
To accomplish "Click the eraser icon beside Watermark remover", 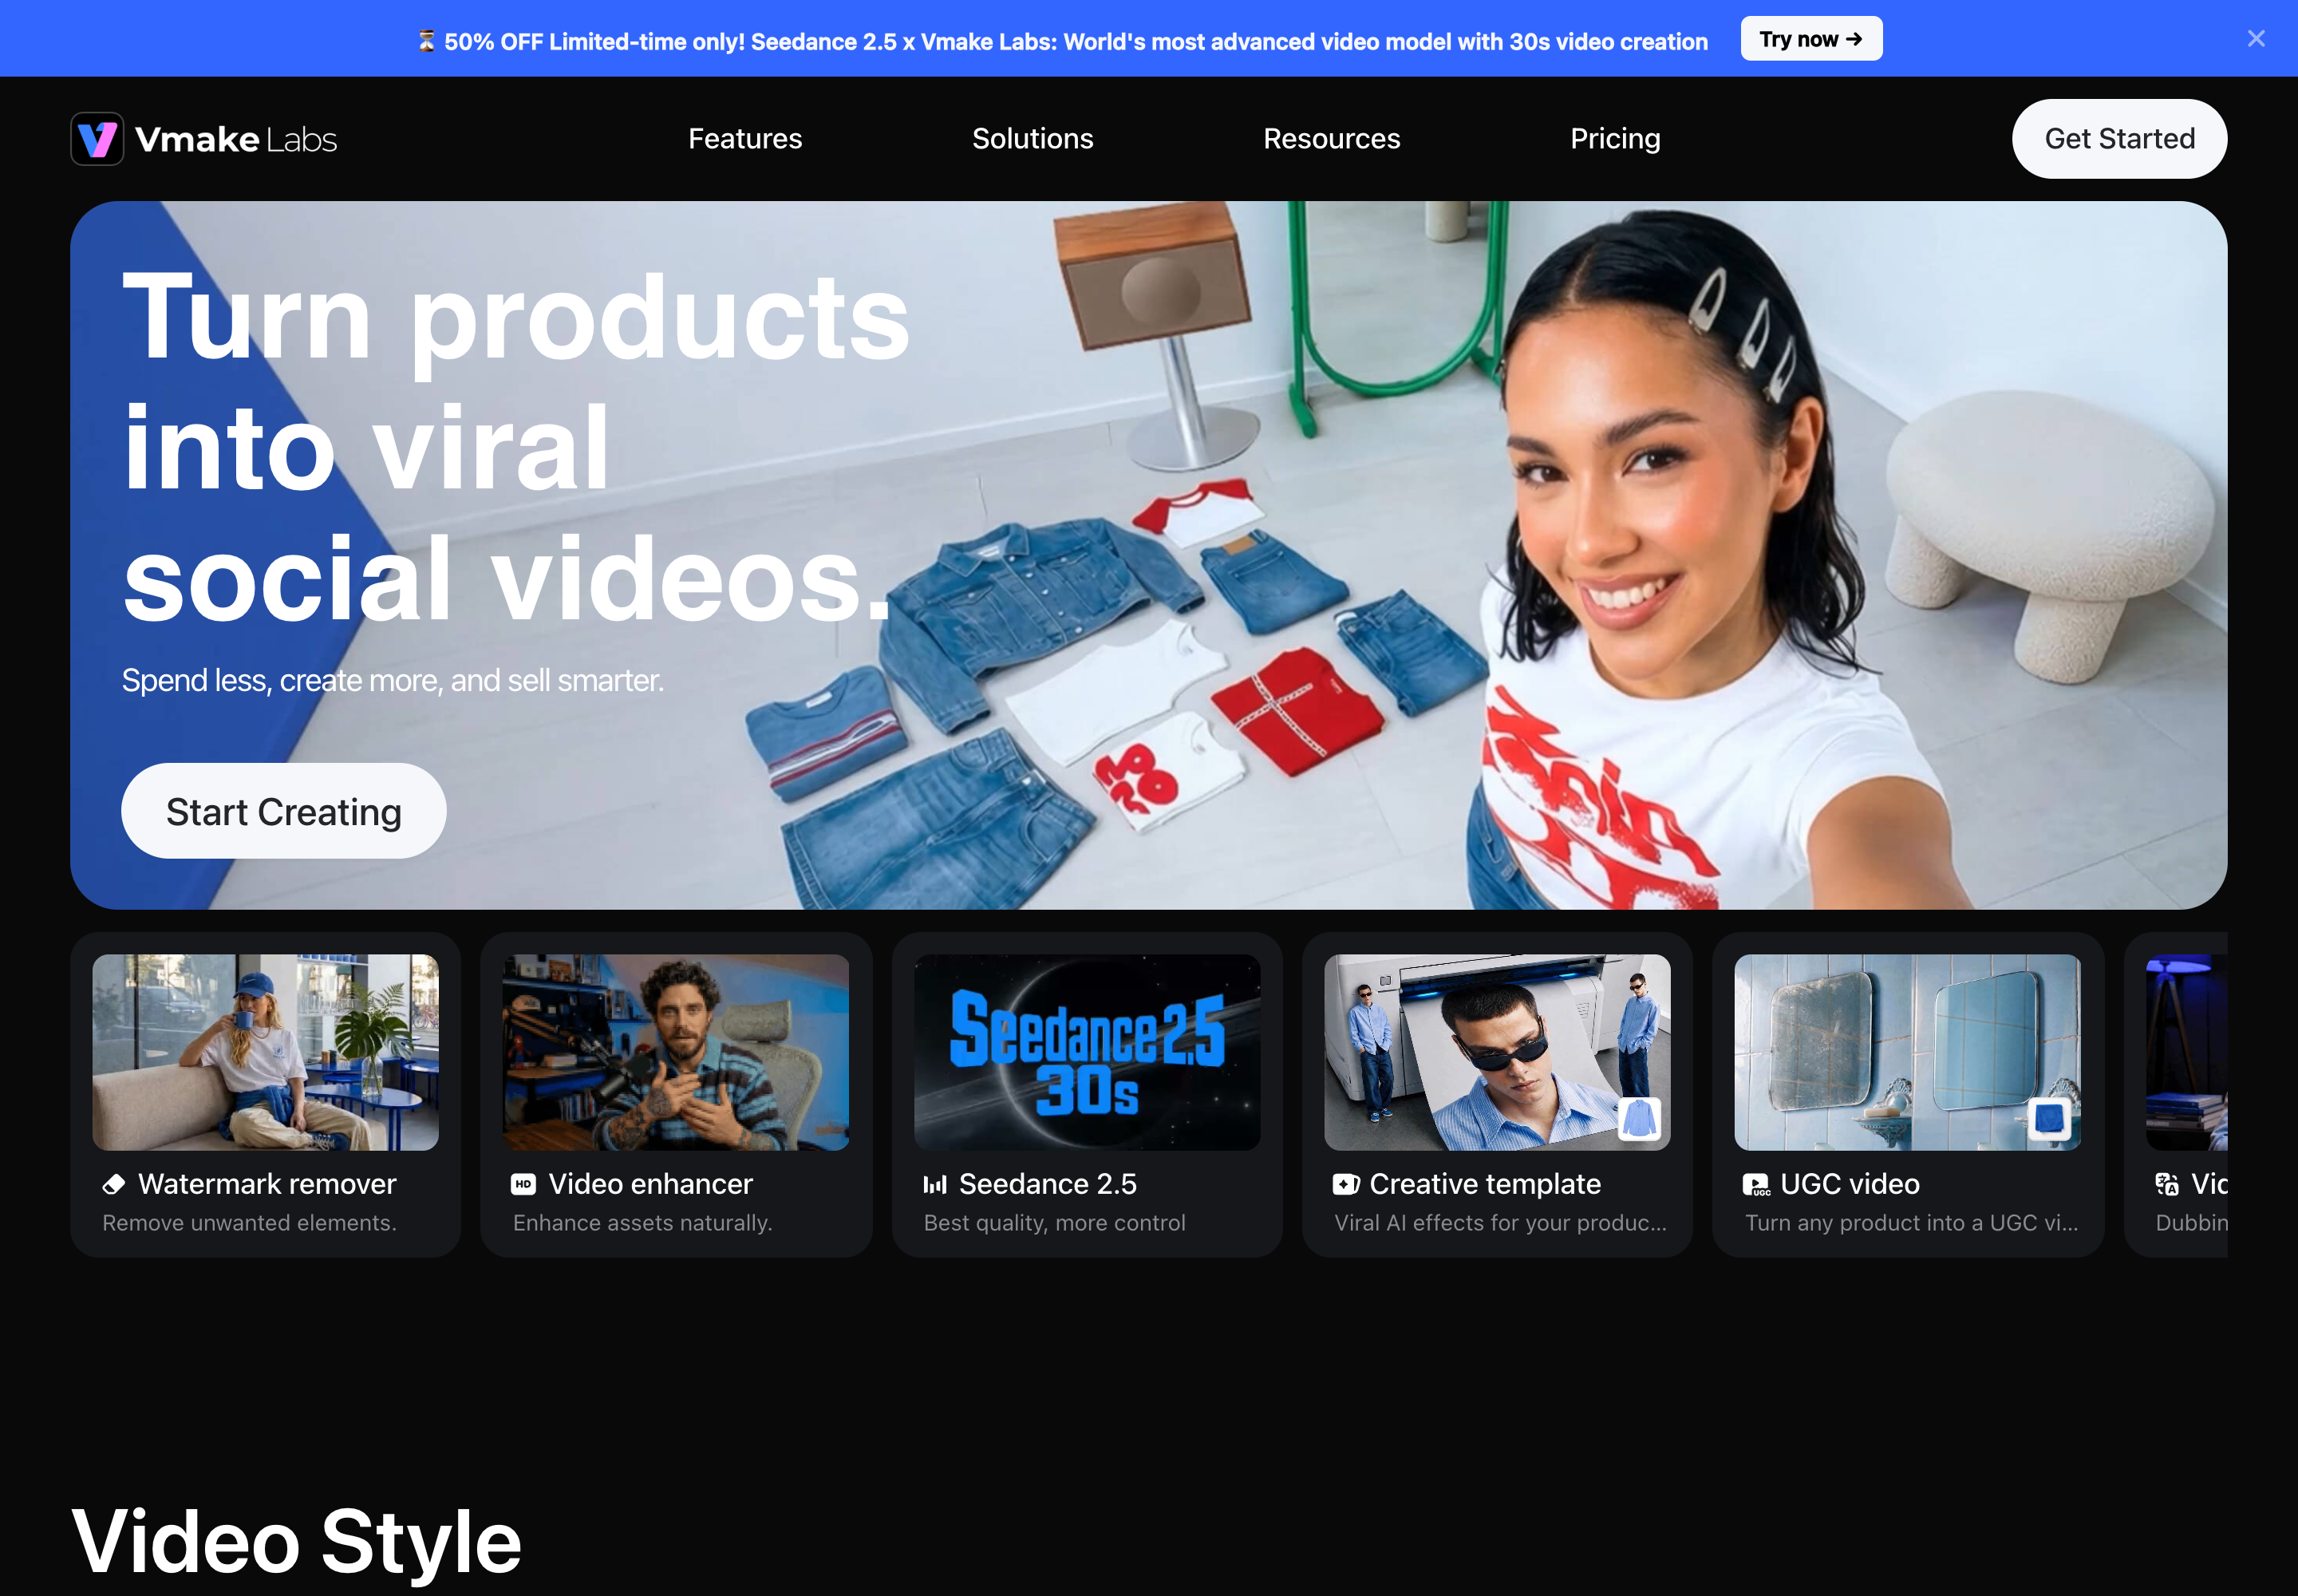I will [x=114, y=1184].
